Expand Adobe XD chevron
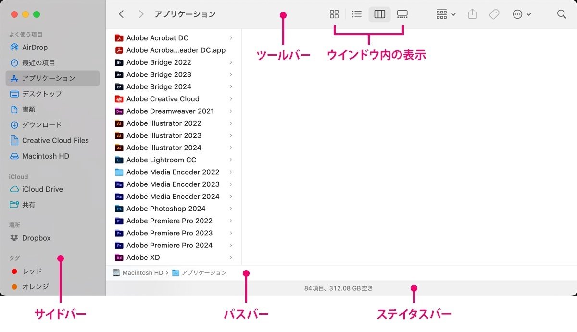This screenshot has height=332, width=577. click(x=231, y=258)
